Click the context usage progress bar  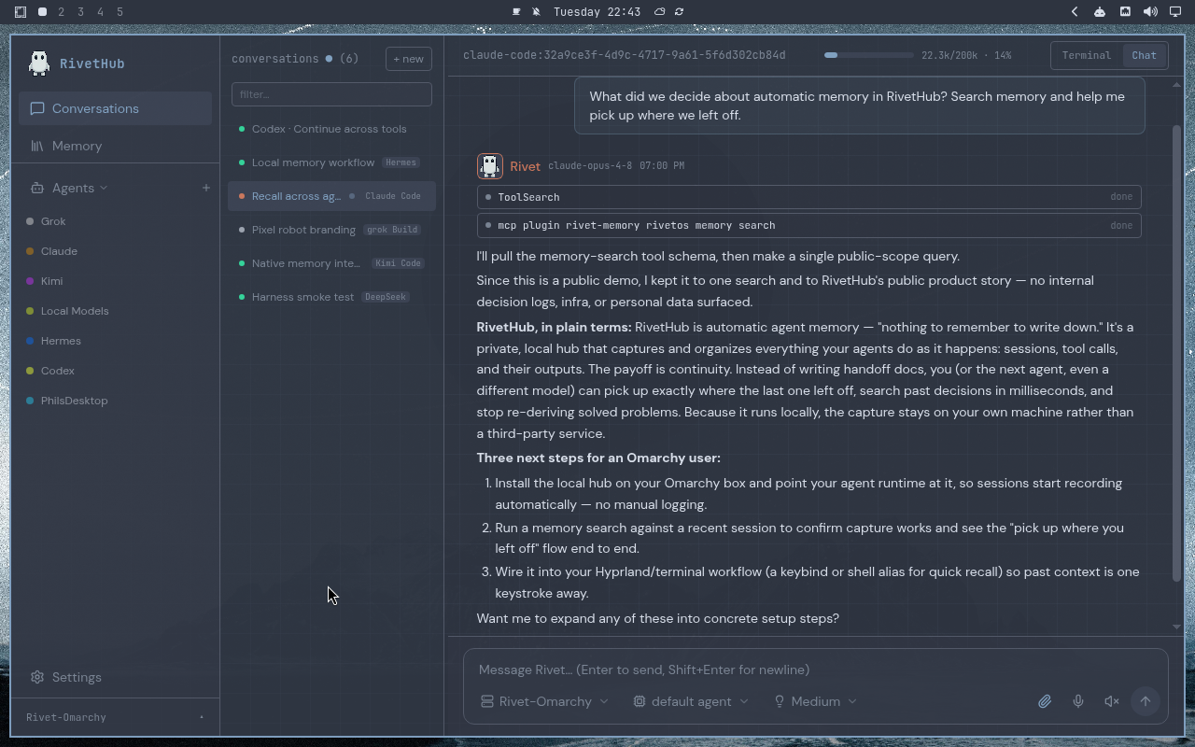coord(868,55)
